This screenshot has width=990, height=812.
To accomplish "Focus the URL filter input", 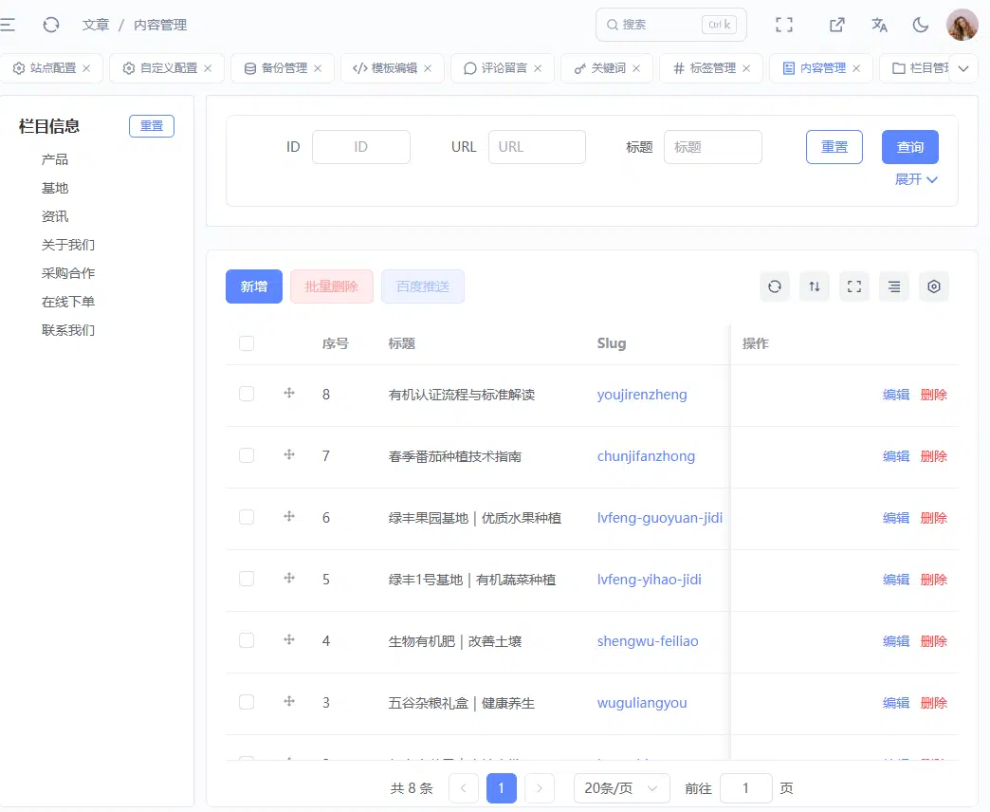I will 537,147.
